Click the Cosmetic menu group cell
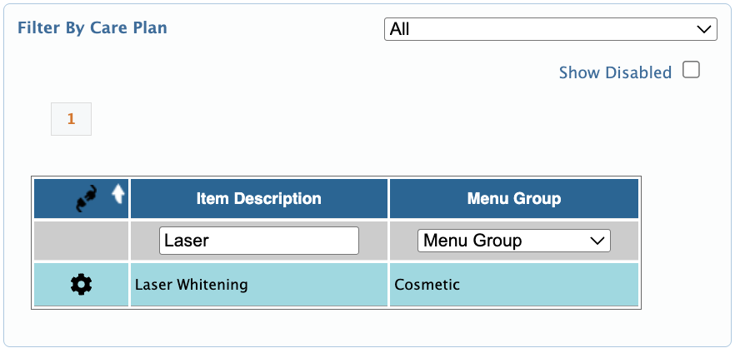The width and height of the screenshot is (735, 353). coord(513,285)
